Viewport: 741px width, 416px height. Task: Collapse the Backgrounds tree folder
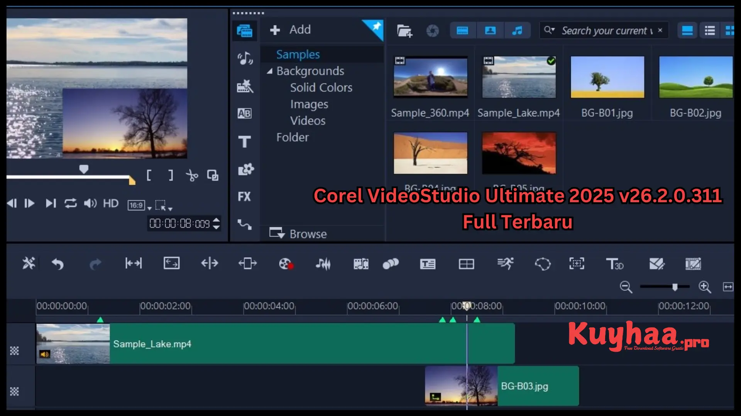click(270, 71)
